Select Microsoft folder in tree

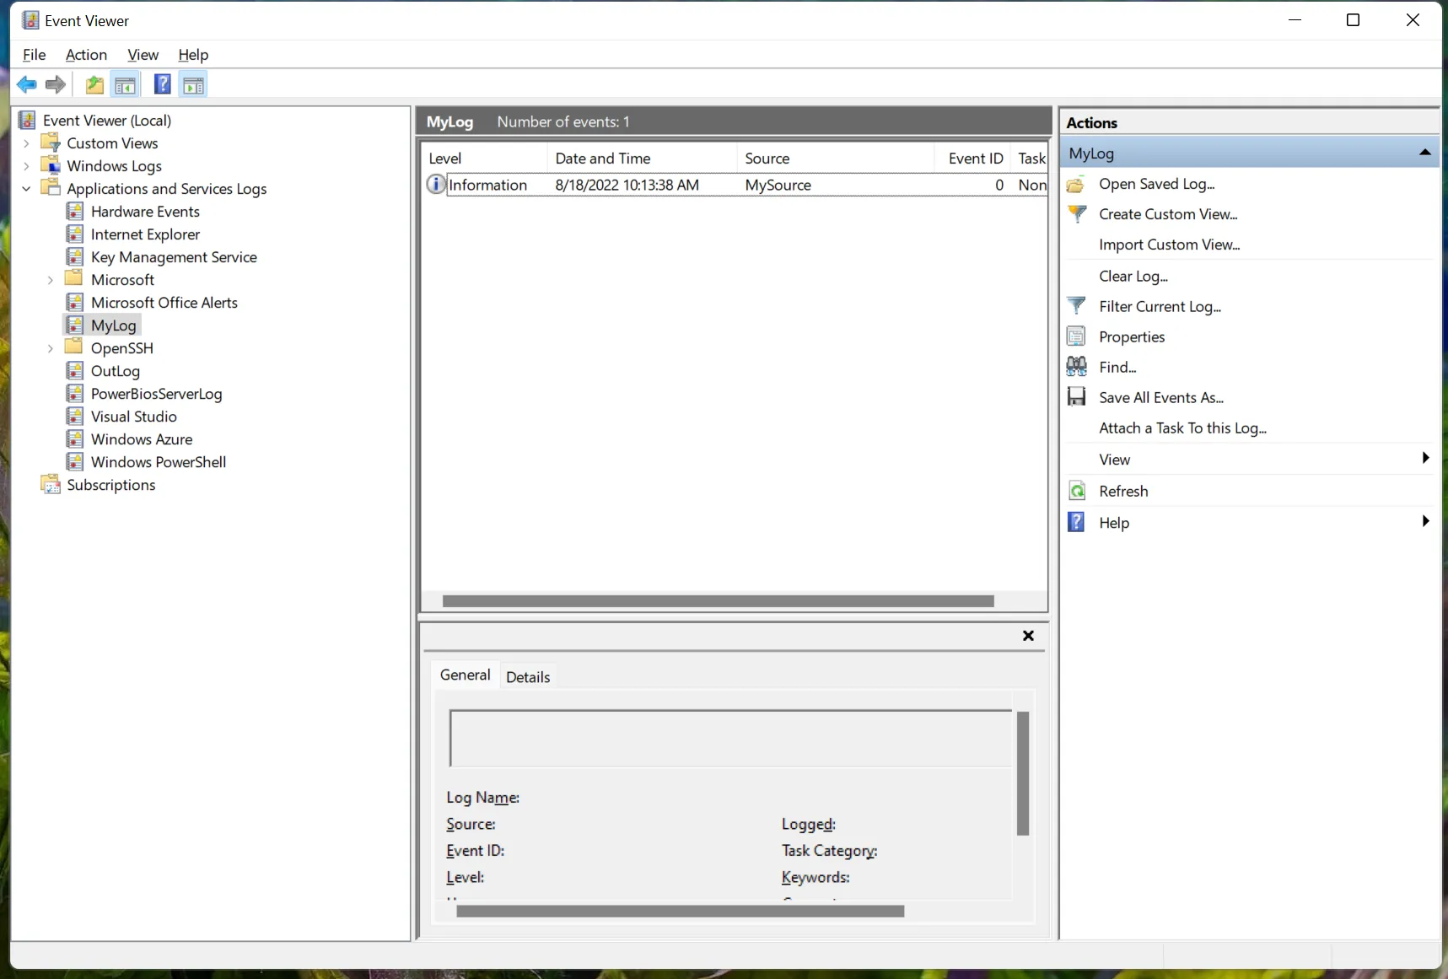coord(122,280)
